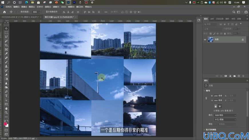The width and height of the screenshot is (249, 140).
Task: Open the 组 auto-select target dropdown
Action: tap(36, 12)
